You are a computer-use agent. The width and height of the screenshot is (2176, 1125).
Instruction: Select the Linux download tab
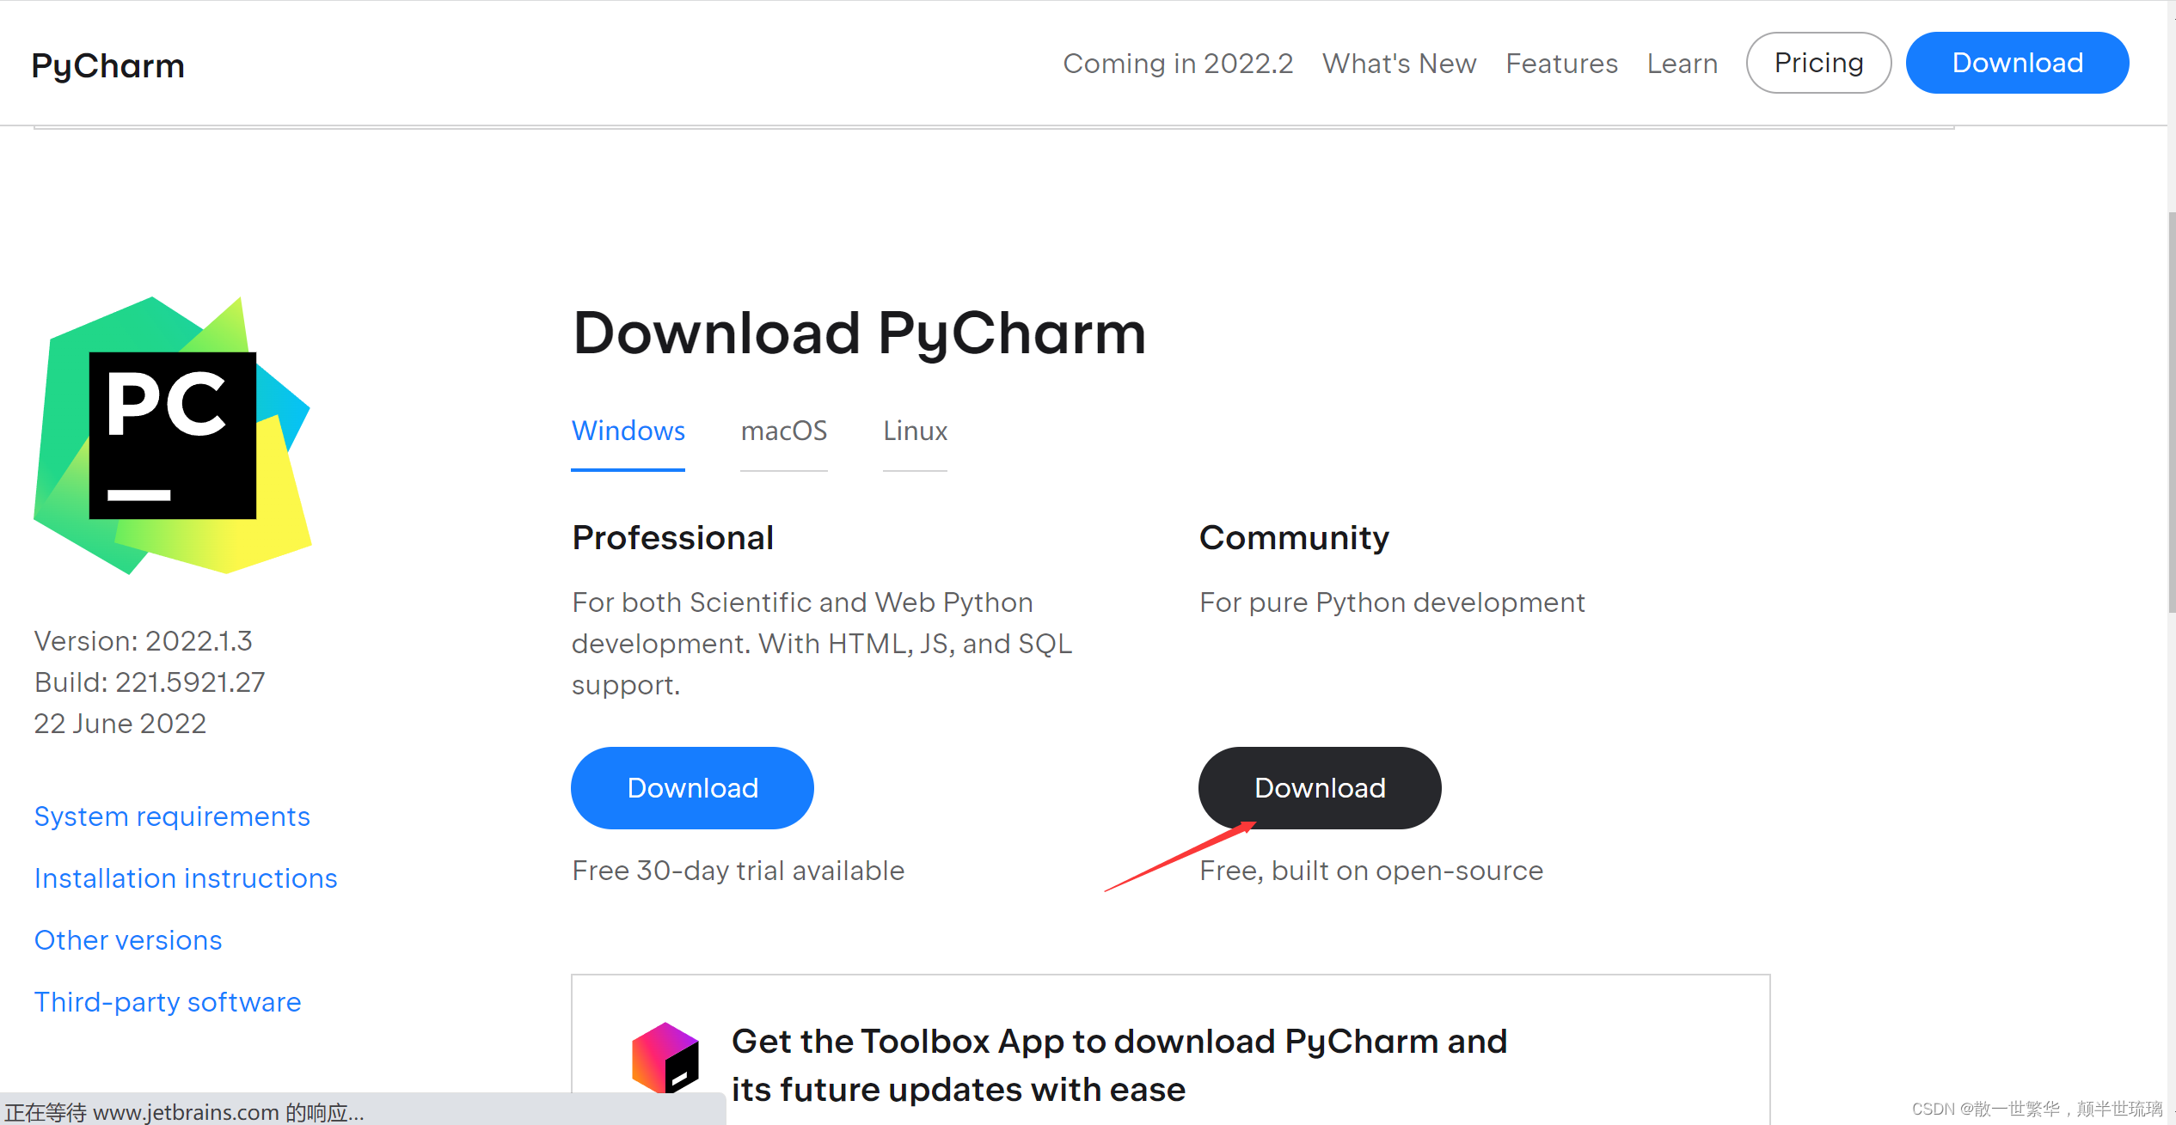pos(914,431)
